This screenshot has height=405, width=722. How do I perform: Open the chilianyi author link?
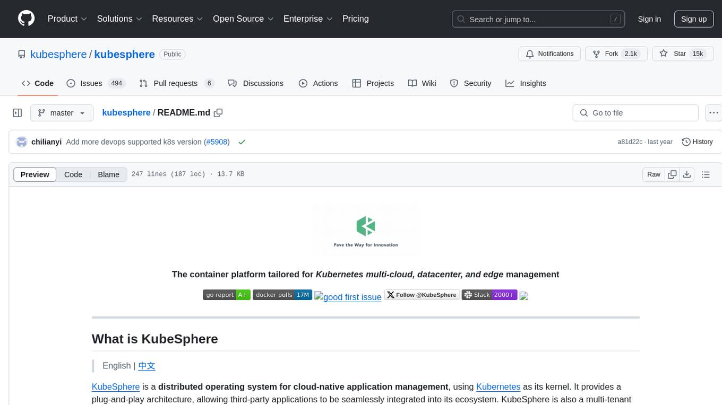(47, 142)
